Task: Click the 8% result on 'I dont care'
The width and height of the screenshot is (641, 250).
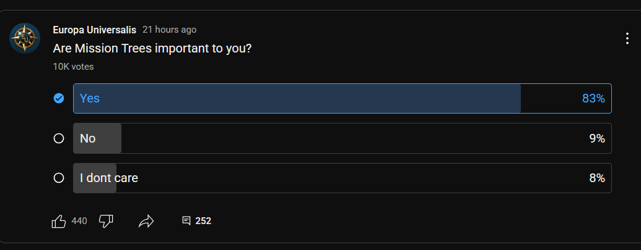Action: [597, 178]
